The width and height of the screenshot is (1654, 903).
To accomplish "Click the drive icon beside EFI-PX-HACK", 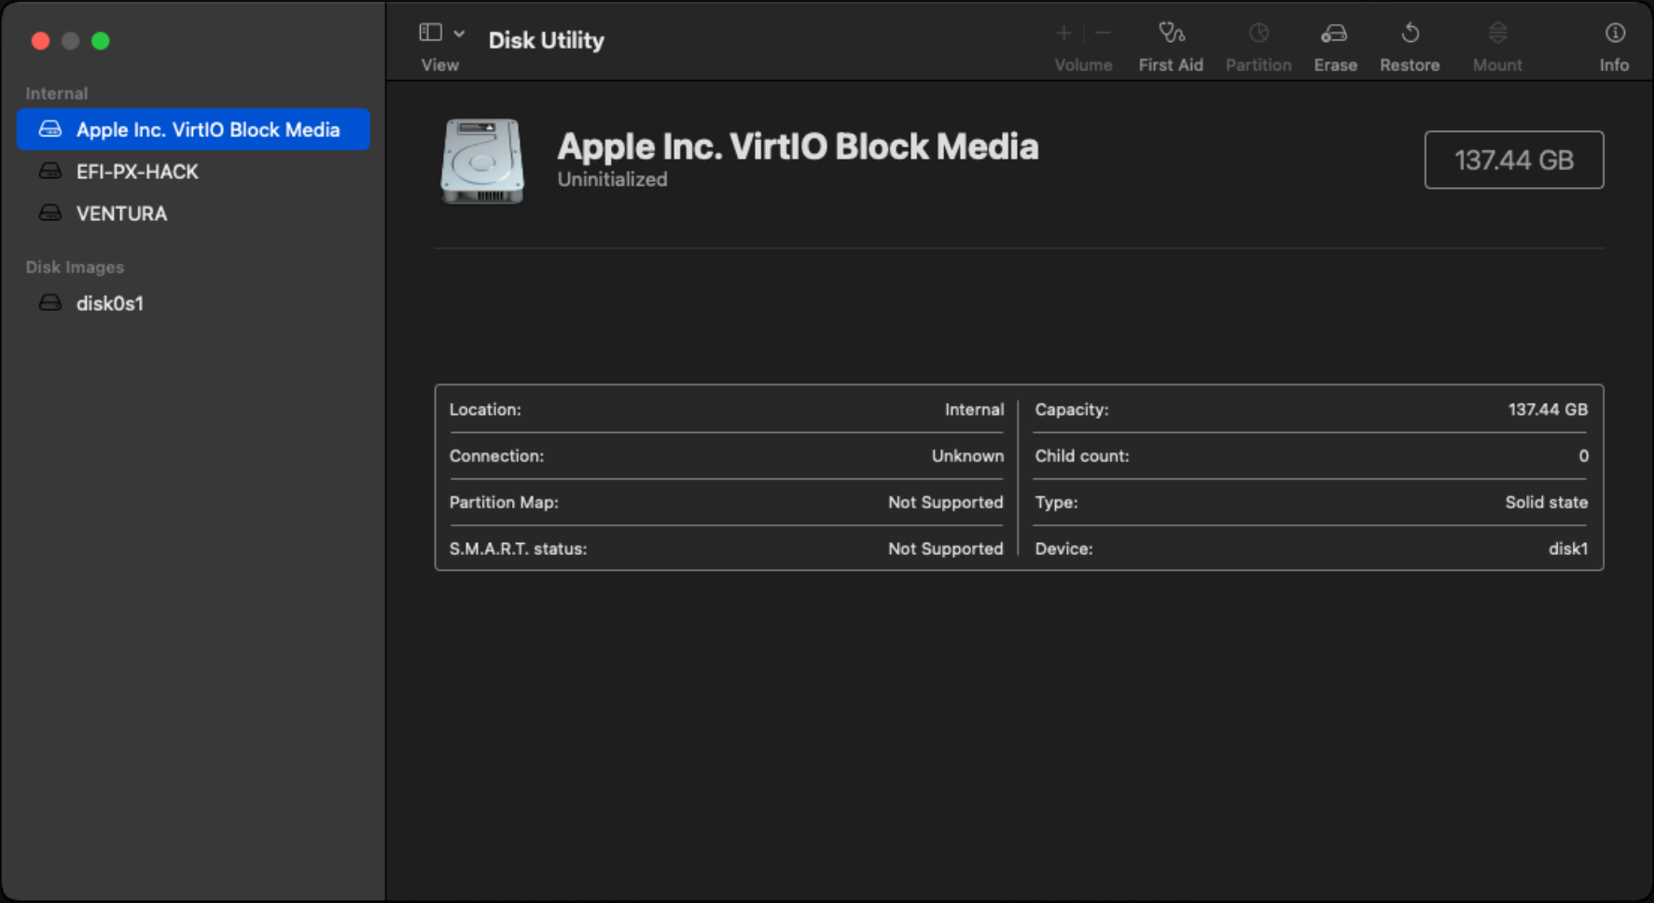I will coord(50,172).
